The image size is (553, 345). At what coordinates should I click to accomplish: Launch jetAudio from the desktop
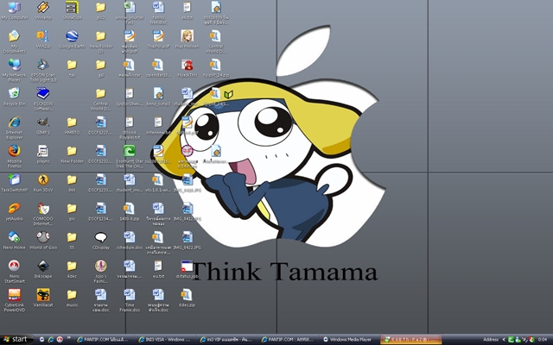15,212
